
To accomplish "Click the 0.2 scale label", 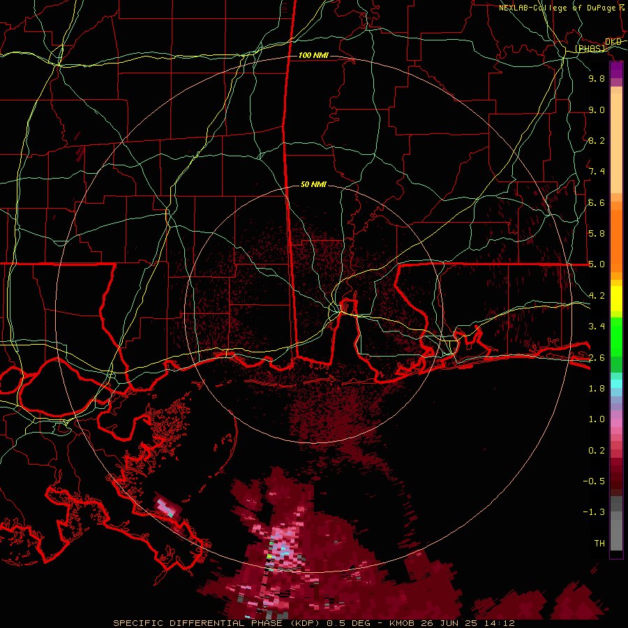I will [x=597, y=451].
